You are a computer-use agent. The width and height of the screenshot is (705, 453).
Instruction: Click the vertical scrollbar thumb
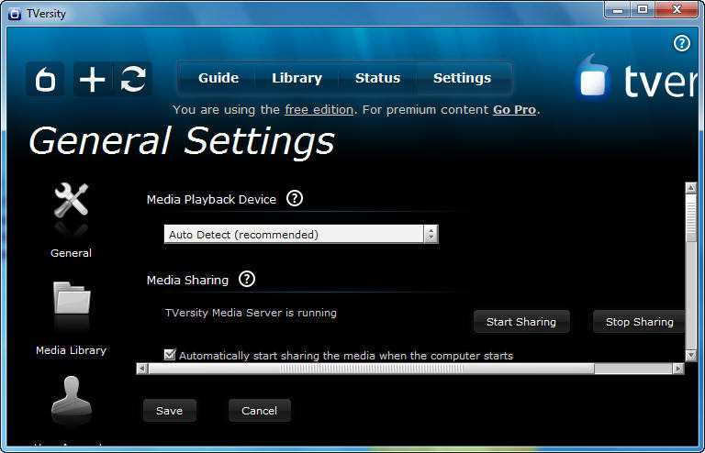[x=691, y=218]
